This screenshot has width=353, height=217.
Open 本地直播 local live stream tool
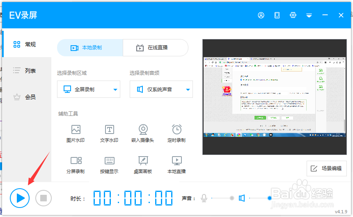(176, 165)
